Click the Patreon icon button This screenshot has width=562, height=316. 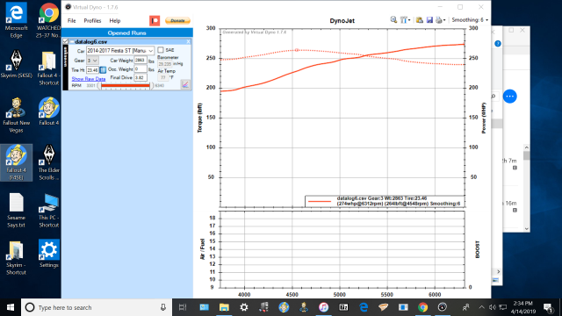155,21
